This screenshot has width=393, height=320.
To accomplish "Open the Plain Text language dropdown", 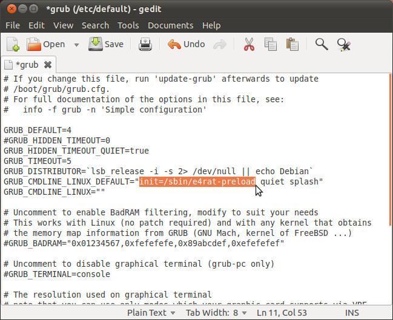I will (151, 313).
